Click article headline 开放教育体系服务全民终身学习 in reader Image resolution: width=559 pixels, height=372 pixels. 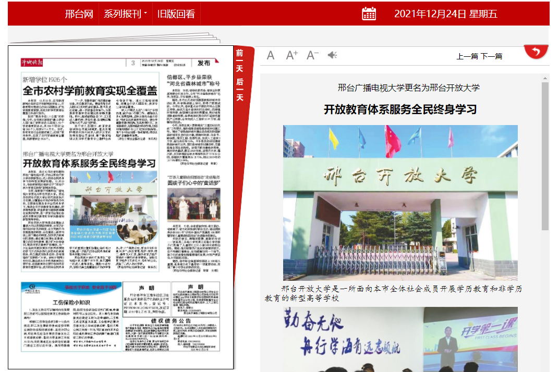[400, 109]
